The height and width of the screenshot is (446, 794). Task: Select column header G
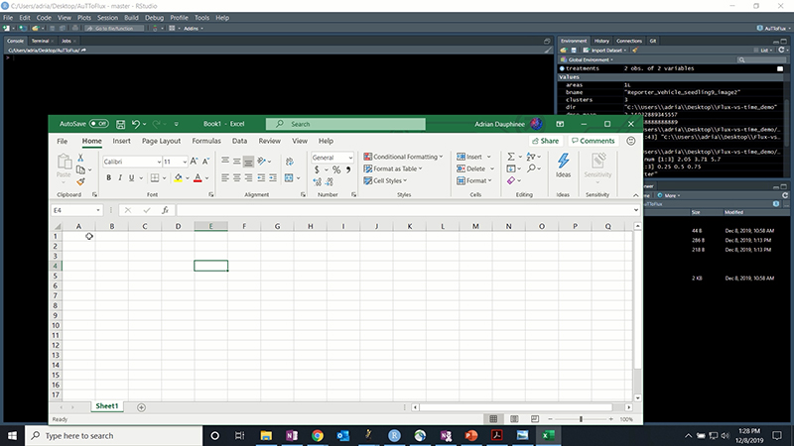click(278, 227)
